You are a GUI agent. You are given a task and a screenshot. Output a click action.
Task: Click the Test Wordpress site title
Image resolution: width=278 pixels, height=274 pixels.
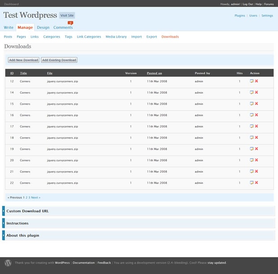[30, 15]
